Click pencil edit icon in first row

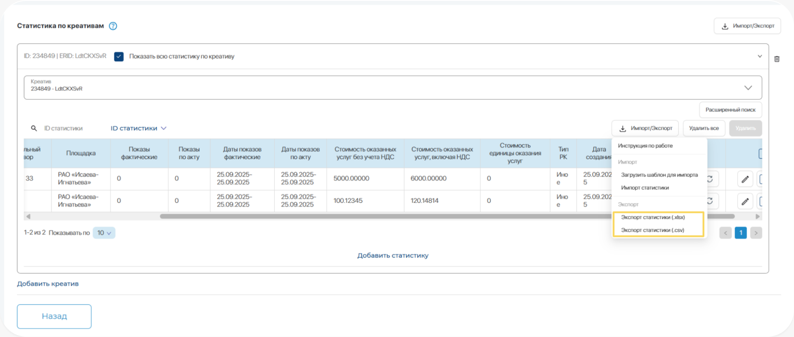[x=745, y=179]
